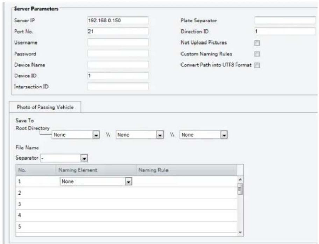Click the naming table scroll up arrow
Image resolution: width=319 pixels, height=244 pixels.
(240, 179)
